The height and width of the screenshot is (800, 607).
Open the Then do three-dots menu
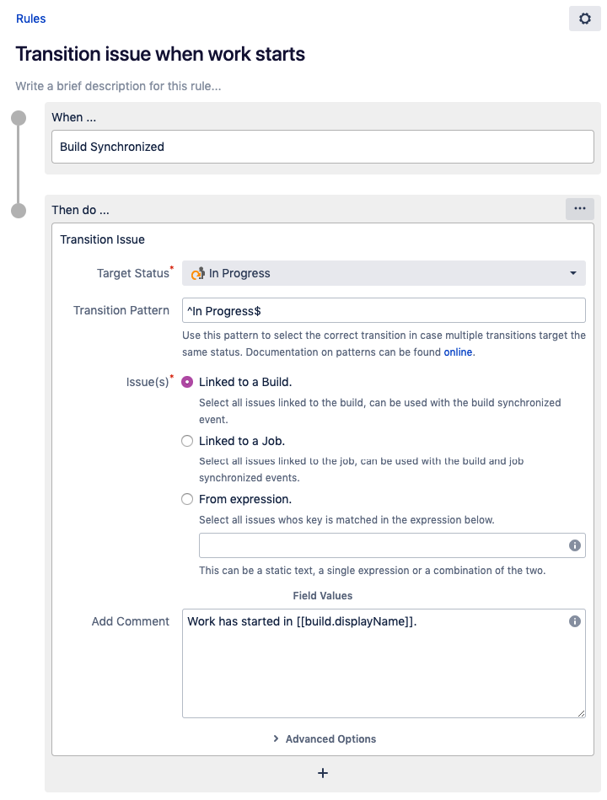pos(579,209)
